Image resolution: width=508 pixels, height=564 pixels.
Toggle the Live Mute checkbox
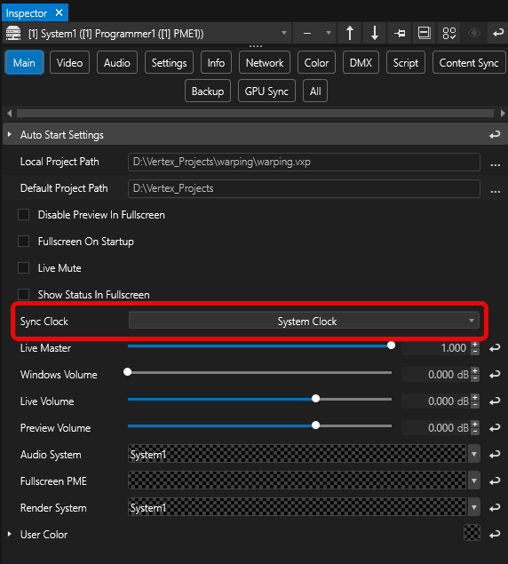[24, 268]
